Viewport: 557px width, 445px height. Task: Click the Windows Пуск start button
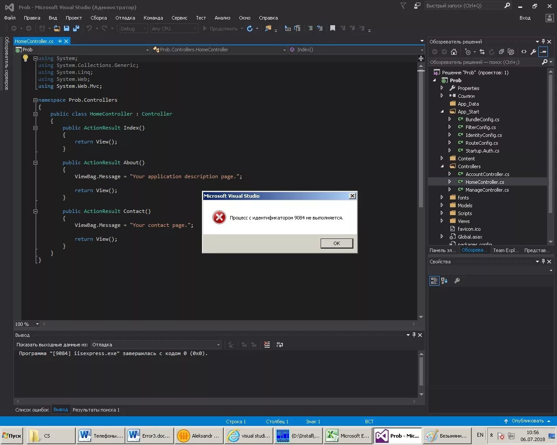point(12,436)
